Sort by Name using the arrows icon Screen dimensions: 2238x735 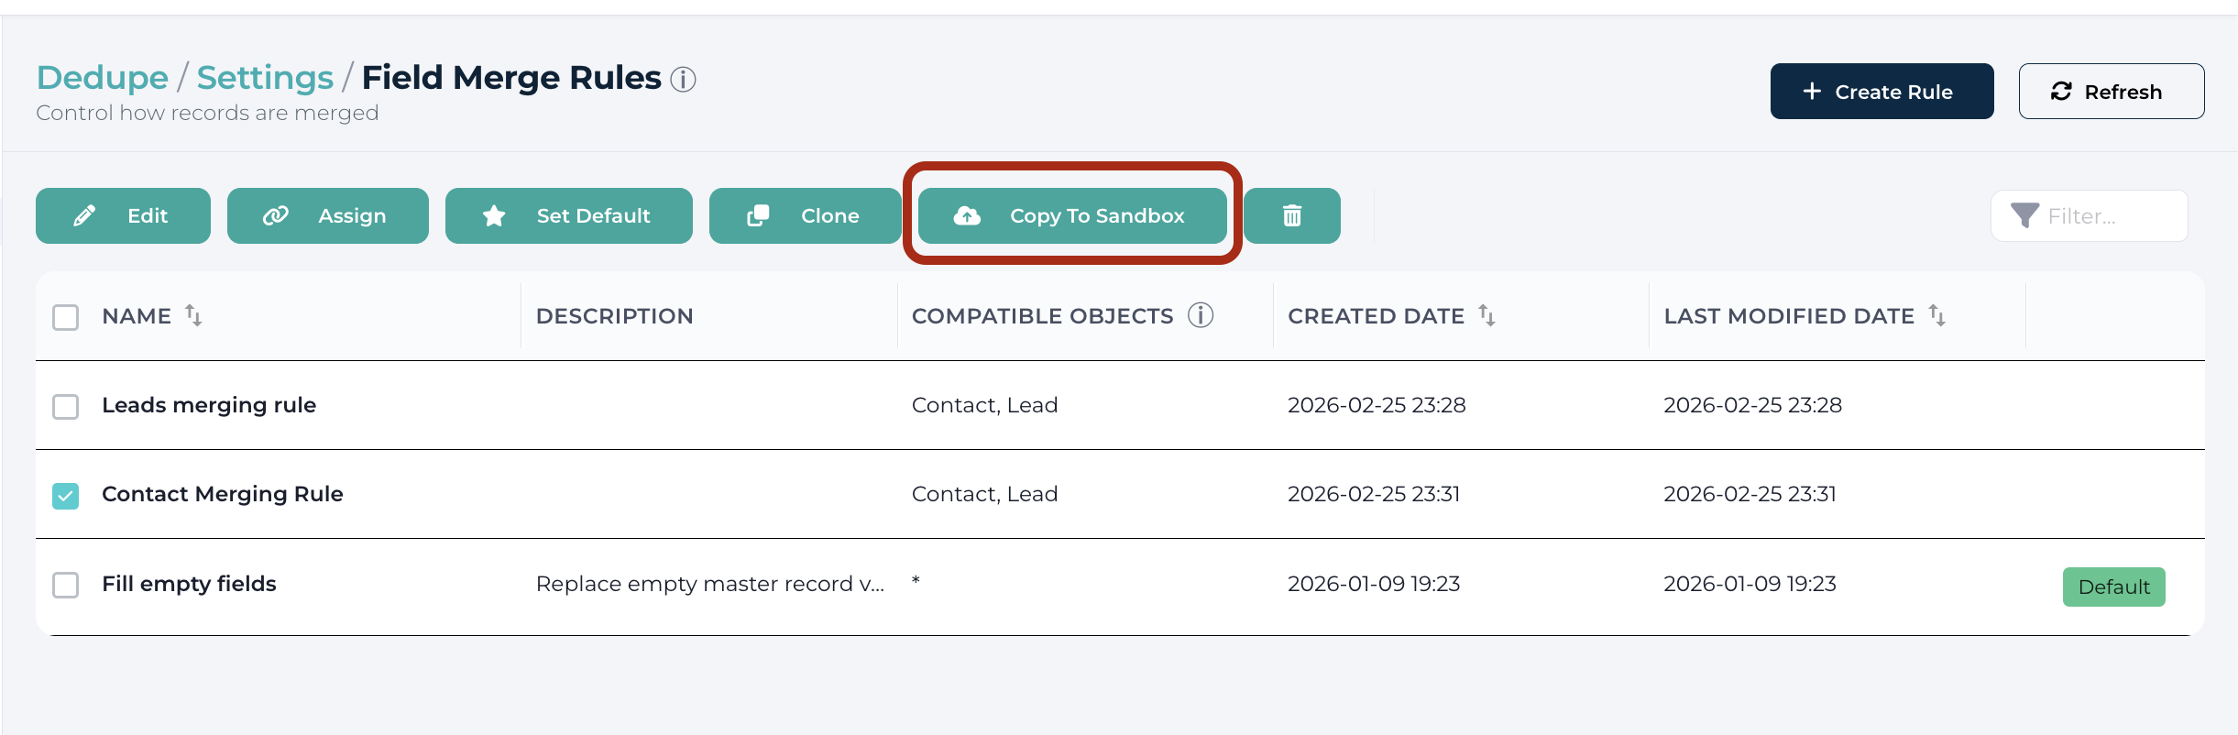[x=193, y=315]
